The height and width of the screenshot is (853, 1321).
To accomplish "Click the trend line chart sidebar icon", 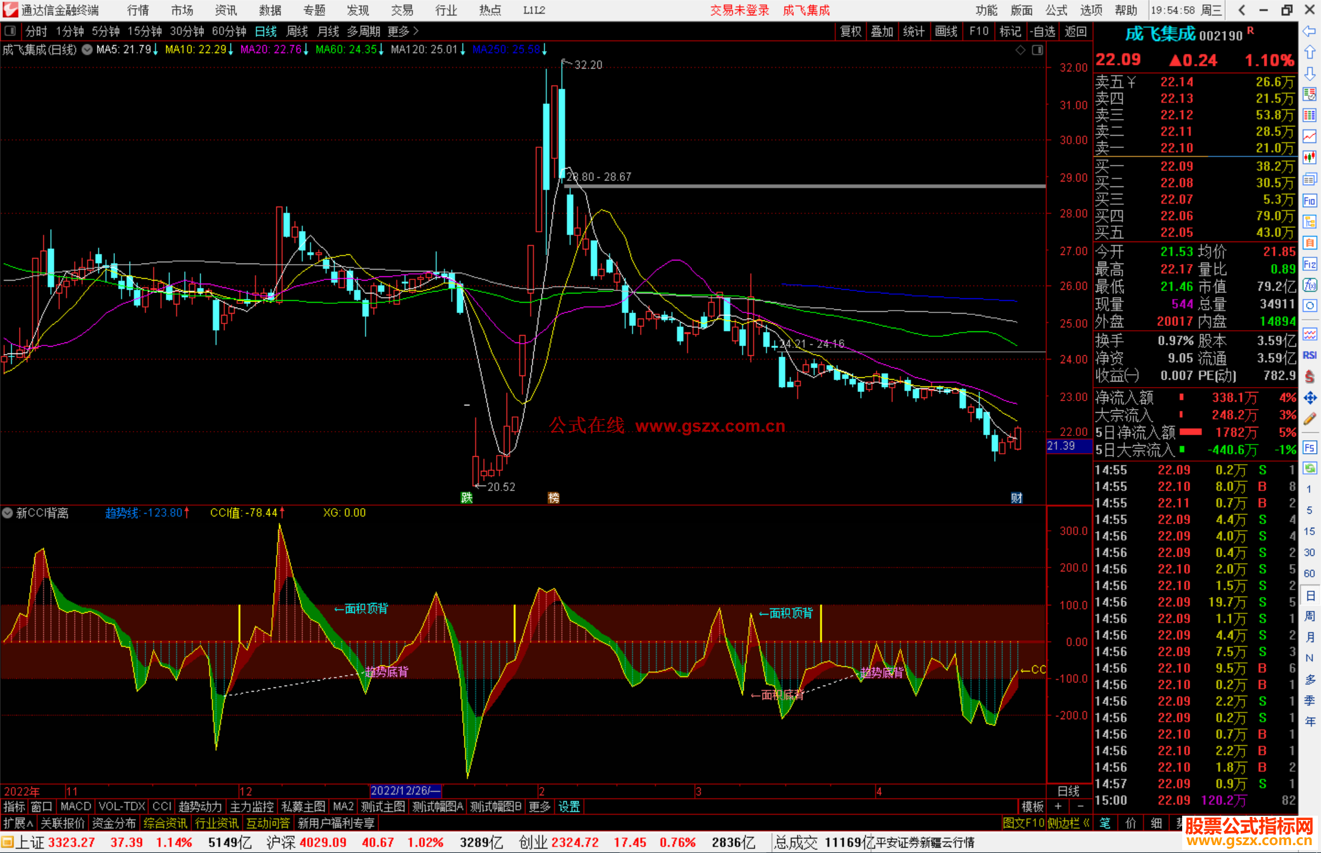I will [1309, 136].
